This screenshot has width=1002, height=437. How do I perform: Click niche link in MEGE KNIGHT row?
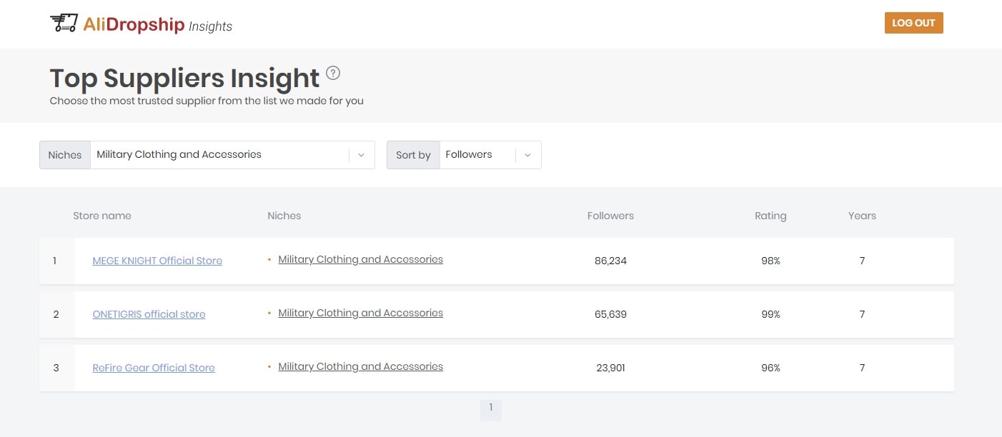[x=360, y=260]
